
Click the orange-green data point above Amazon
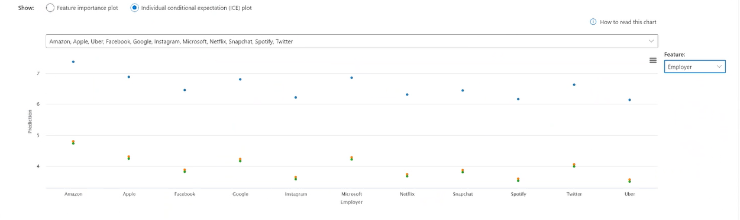tap(73, 143)
